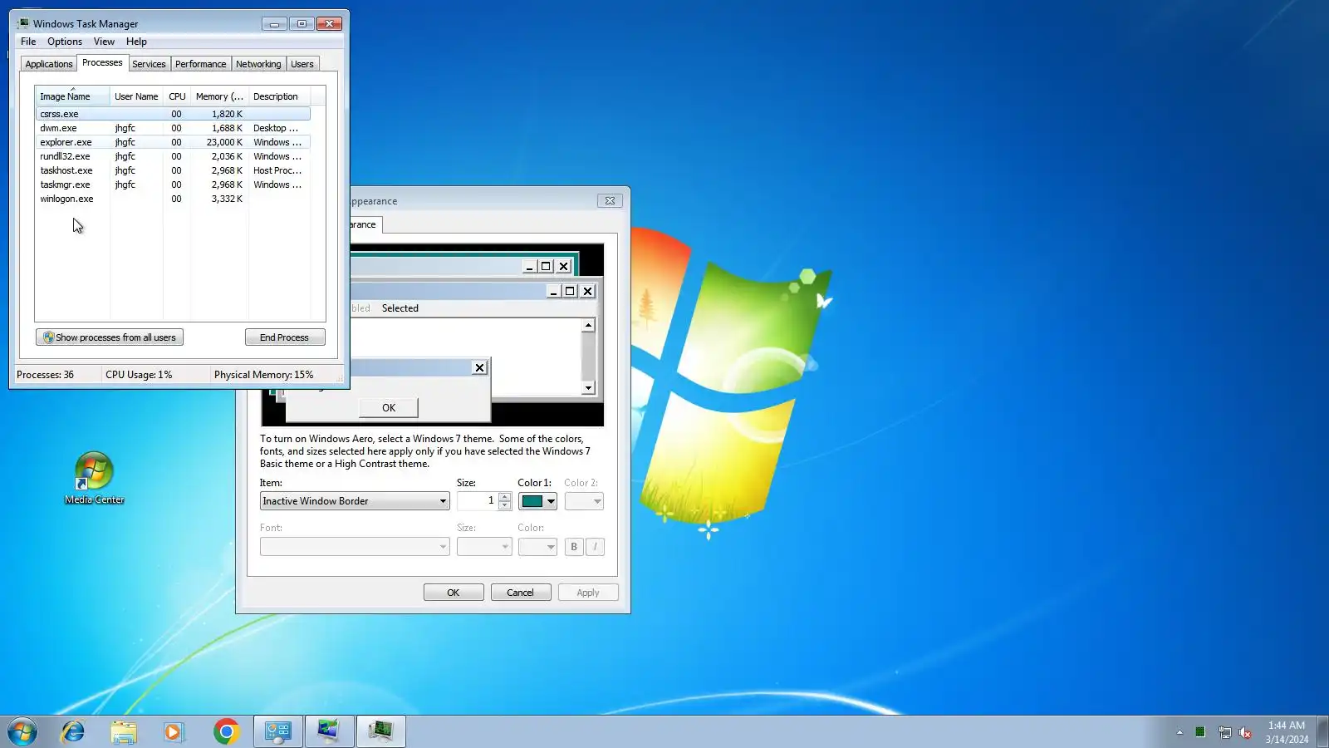Open the View menu in Task Manager
Viewport: 1329px width, 748px height.
tap(104, 42)
